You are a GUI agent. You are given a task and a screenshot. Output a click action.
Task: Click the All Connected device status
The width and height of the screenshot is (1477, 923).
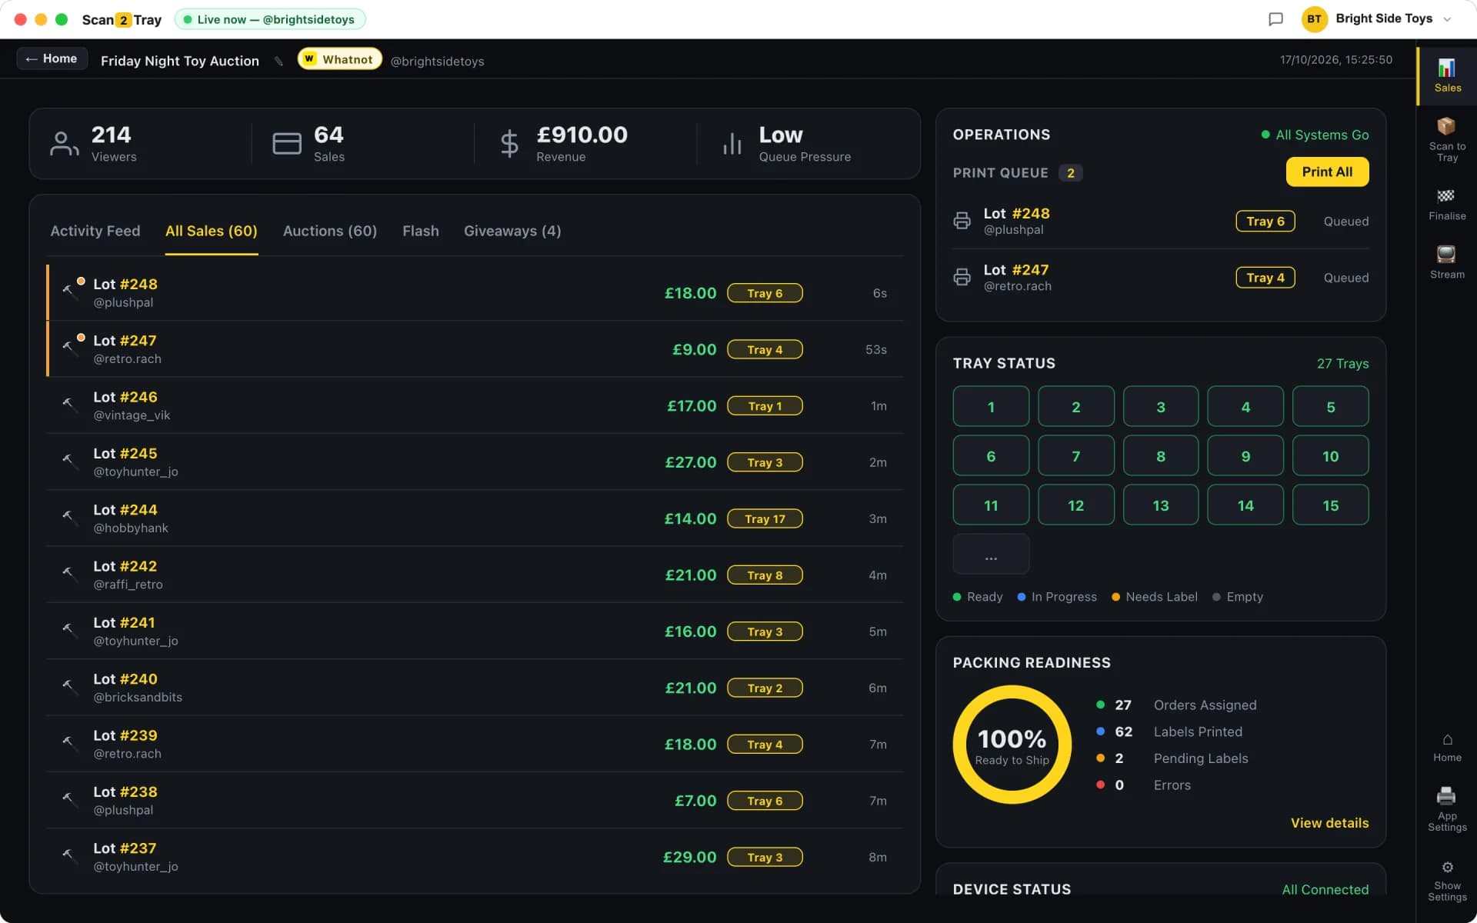click(1325, 889)
